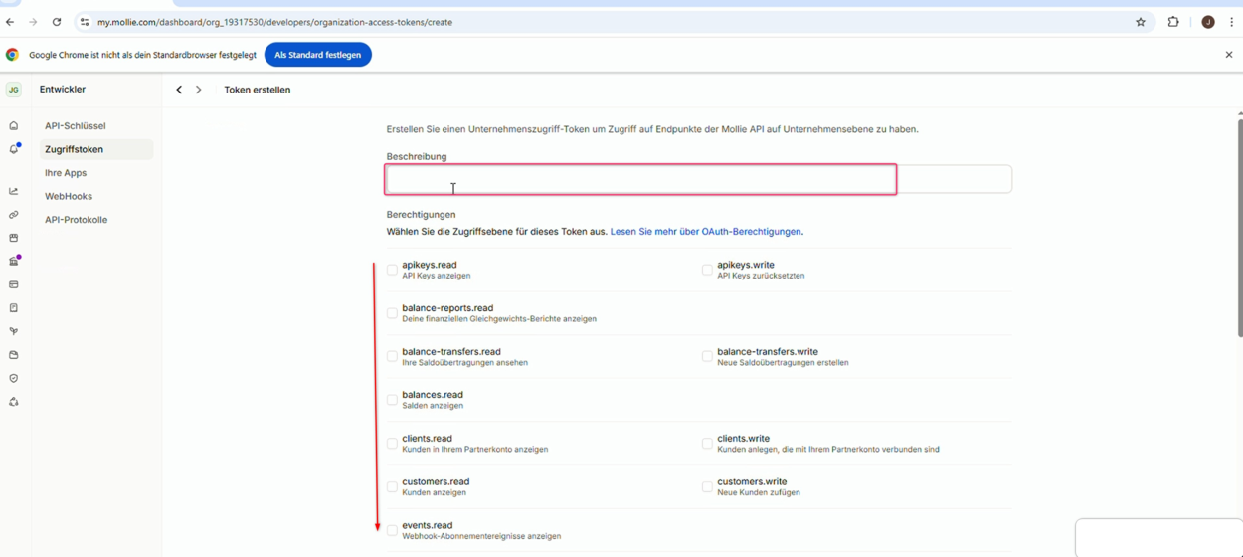This screenshot has width=1243, height=557.
Task: Open 'Lesen Sie mehr über OAuth-Berechtigungen' link
Action: (x=705, y=232)
